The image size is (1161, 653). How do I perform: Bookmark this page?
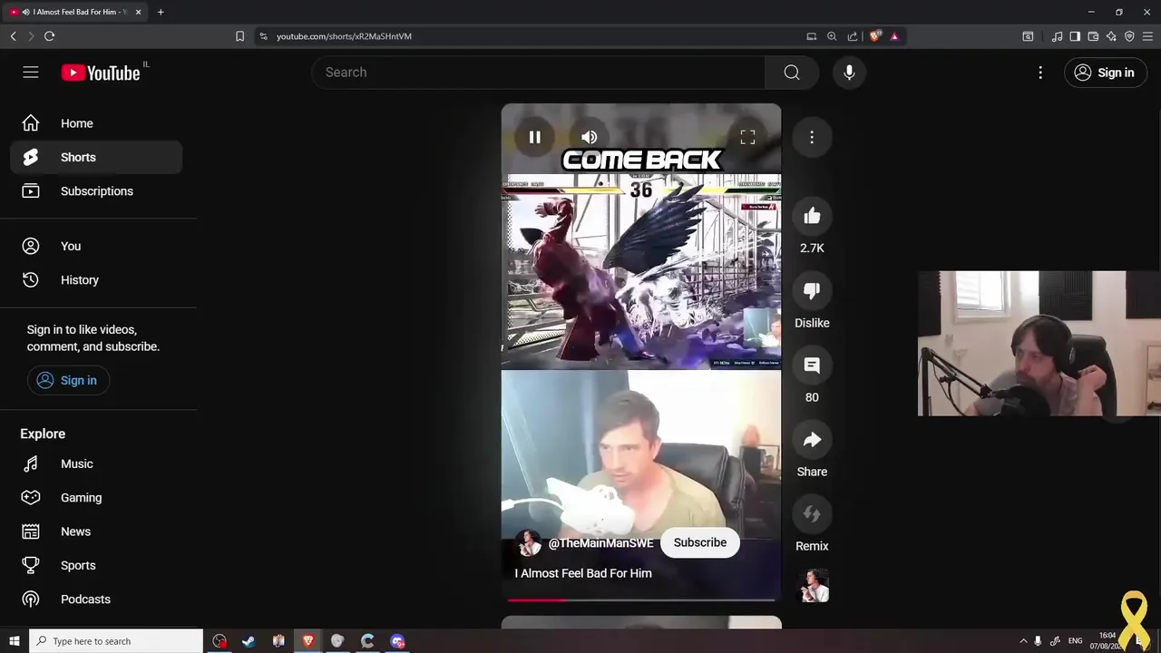point(239,36)
